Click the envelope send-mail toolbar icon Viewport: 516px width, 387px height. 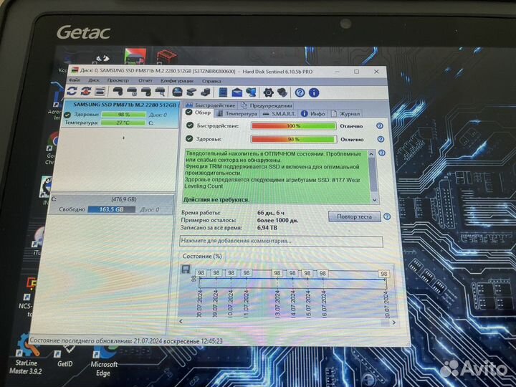coord(237,92)
